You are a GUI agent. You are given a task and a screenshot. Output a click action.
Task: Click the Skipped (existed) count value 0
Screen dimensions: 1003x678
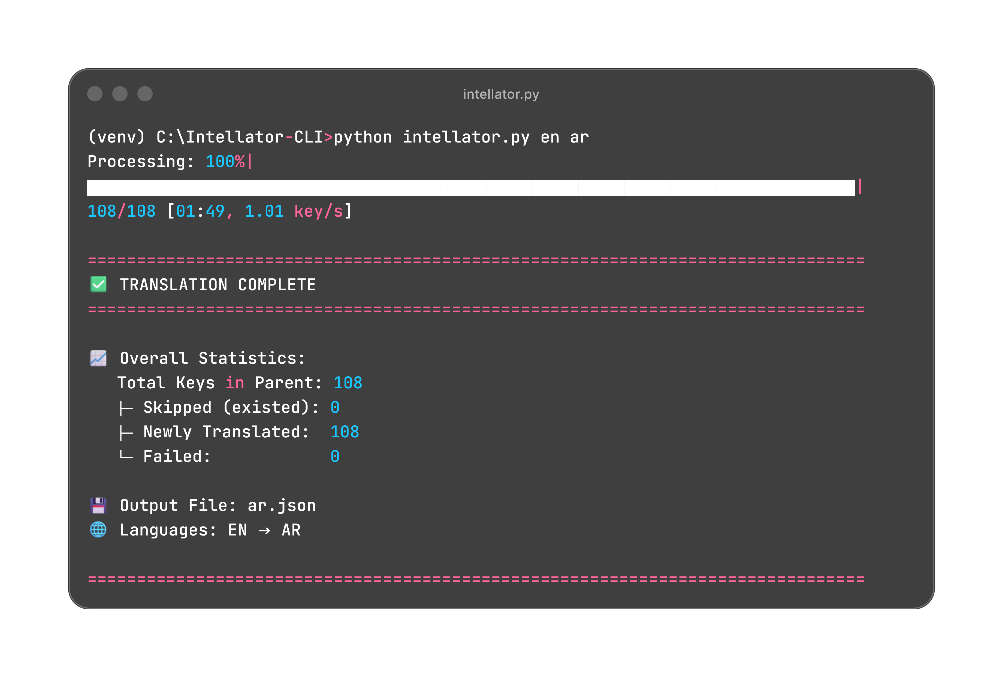(335, 407)
